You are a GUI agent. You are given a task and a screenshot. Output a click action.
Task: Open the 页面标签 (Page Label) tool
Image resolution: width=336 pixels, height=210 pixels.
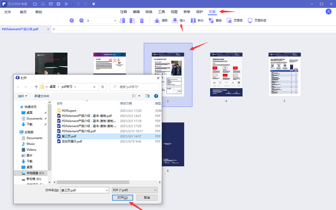(257, 20)
